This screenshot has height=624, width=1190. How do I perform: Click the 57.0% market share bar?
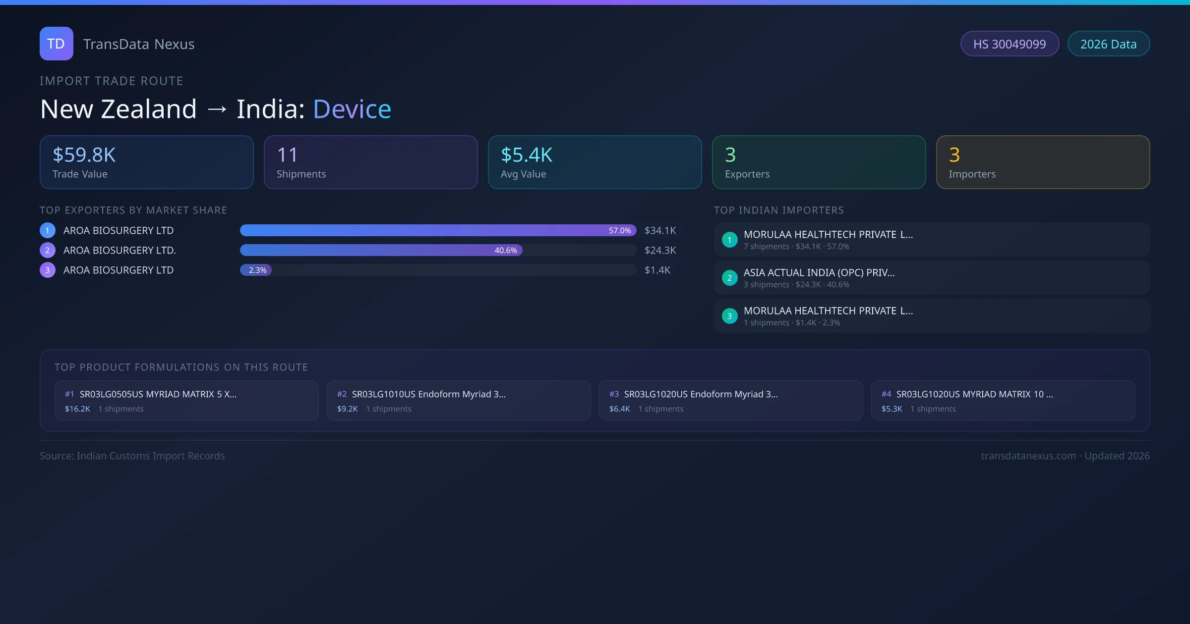(438, 230)
